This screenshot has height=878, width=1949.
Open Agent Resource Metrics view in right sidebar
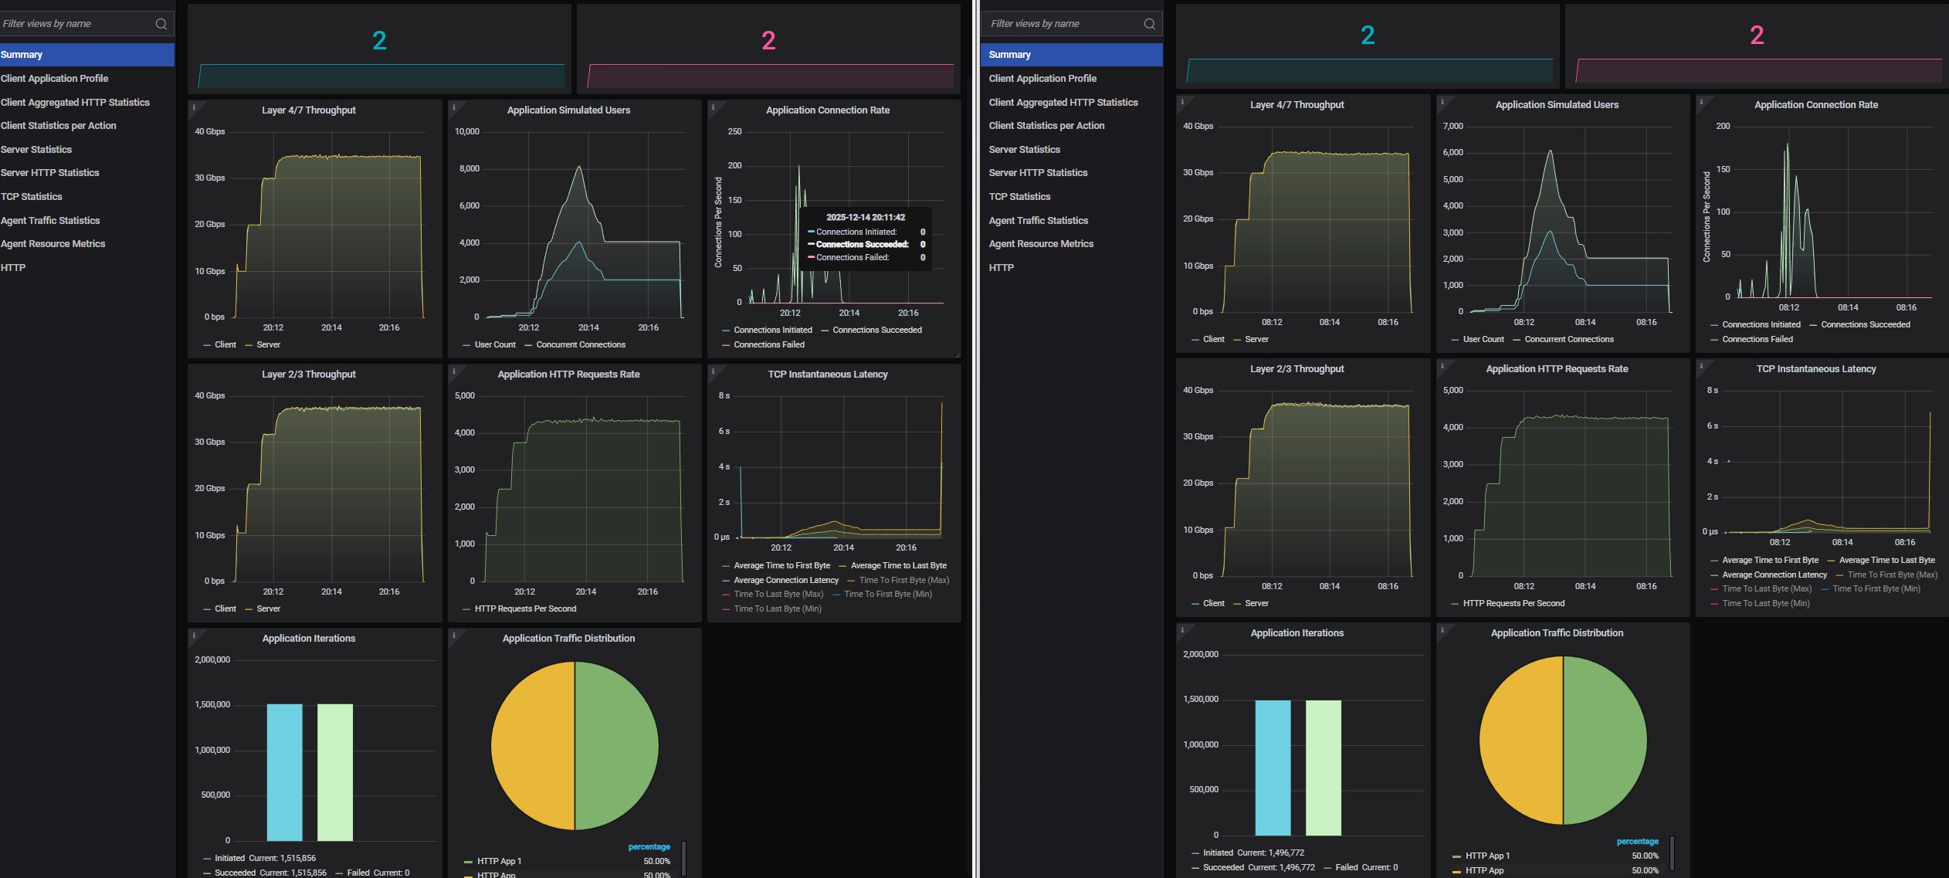click(1041, 244)
